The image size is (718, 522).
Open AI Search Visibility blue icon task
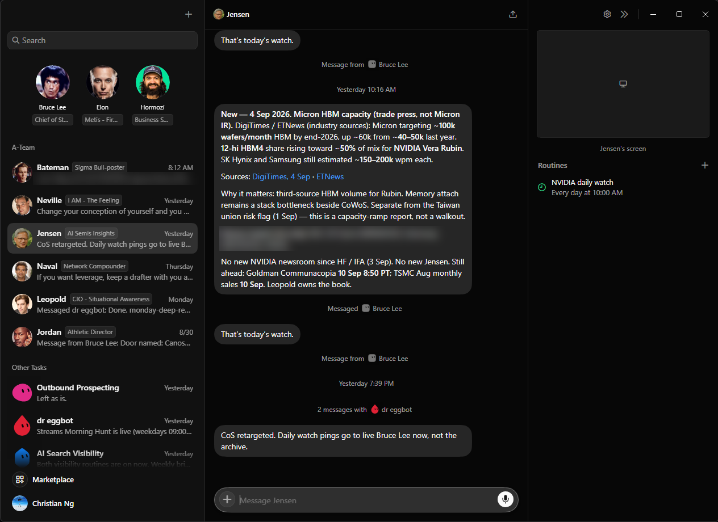click(x=22, y=457)
